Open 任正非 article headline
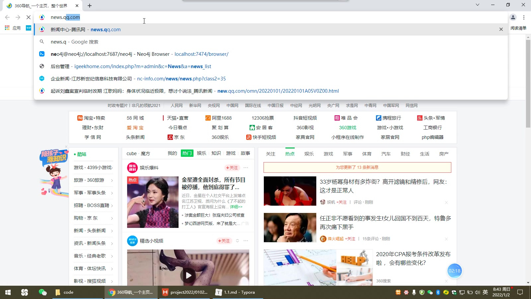This screenshot has width=531, height=299. 385,223
